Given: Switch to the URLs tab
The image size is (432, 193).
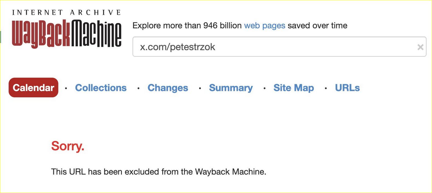Looking at the screenshot, I should [x=347, y=88].
